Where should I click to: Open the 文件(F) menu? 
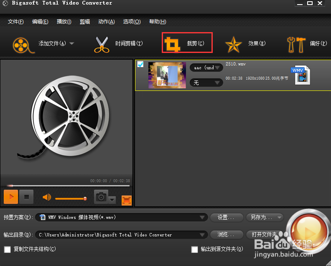(15, 22)
